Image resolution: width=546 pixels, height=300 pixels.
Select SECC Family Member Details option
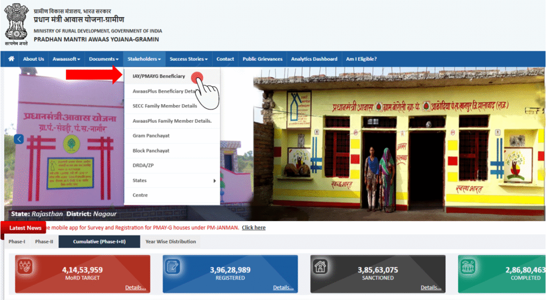click(x=165, y=106)
